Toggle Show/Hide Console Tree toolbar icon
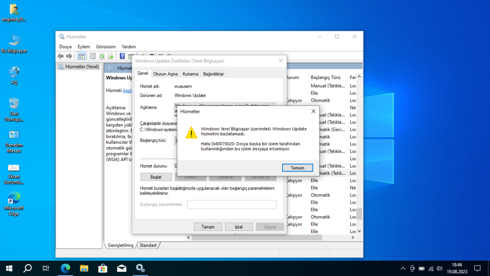Viewport: 490px width, 276px height. pos(81,56)
